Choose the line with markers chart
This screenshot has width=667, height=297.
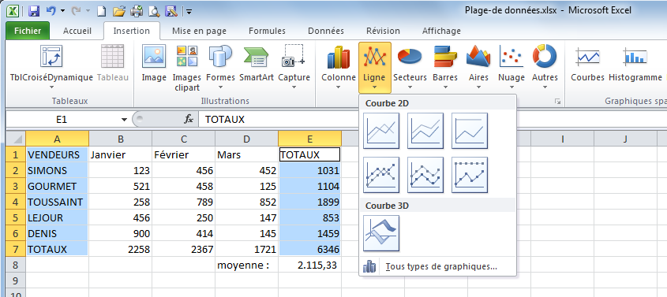pos(381,175)
